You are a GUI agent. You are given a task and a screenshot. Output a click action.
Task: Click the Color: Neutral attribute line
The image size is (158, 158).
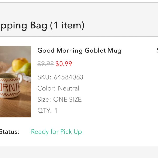[x=58, y=88]
